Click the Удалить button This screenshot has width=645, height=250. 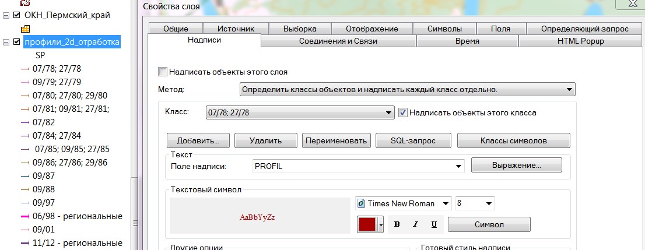click(x=266, y=140)
